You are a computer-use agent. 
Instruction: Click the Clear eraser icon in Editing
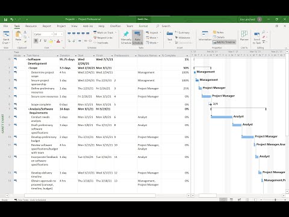(x=264, y=37)
